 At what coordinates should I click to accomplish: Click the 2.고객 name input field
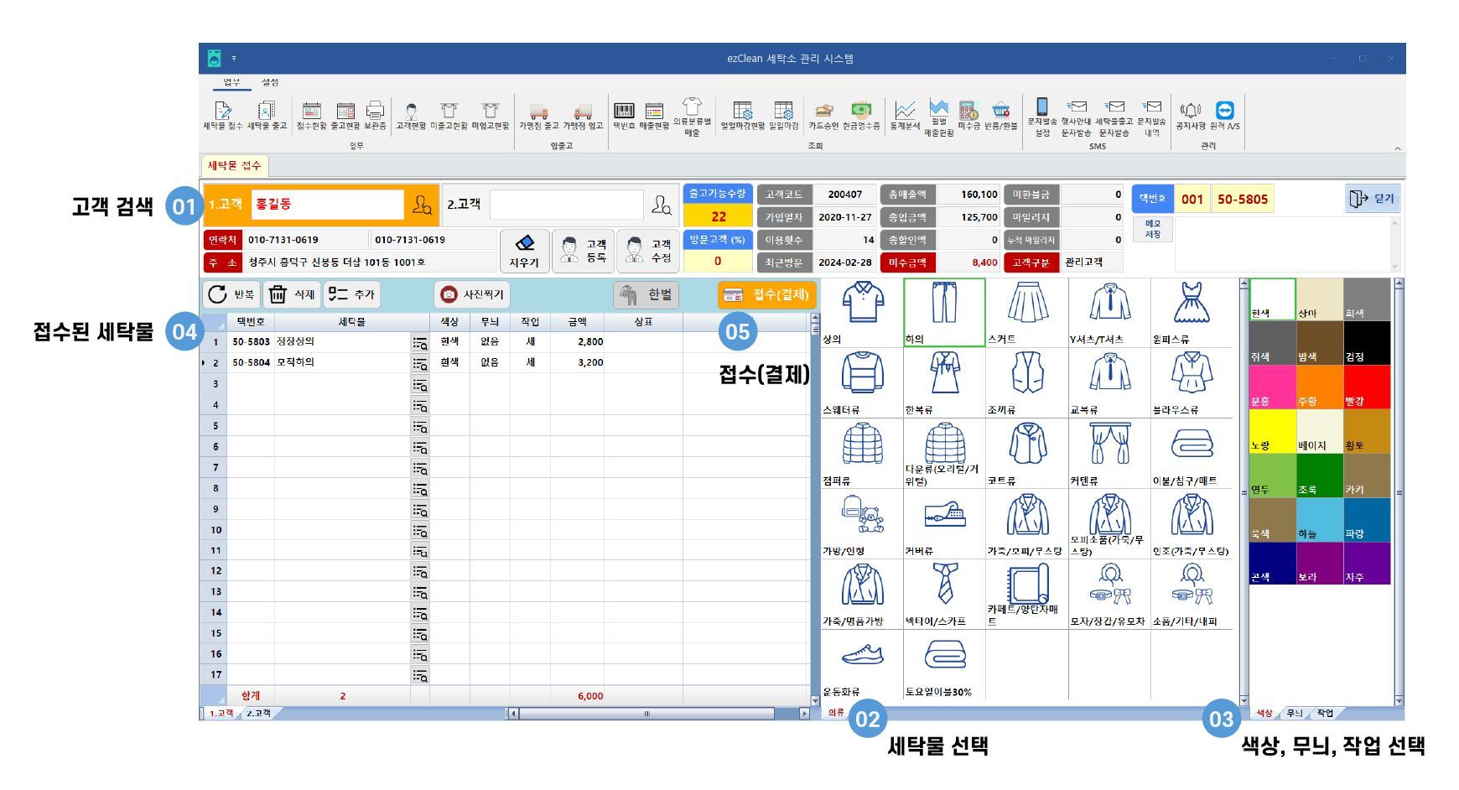[x=566, y=205]
